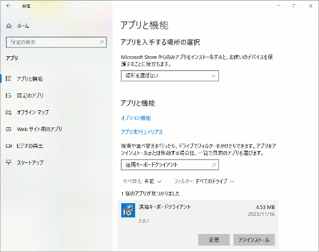Viewport: 319px width, 252px height.
Task: Click the app list search field
Action: tap(165, 165)
